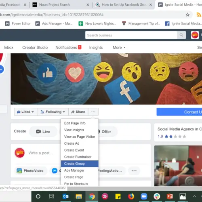Image resolution: width=202 pixels, height=202 pixels.
Task: Expand the More dropdown in page navigation
Action: click(119, 47)
